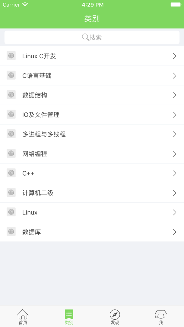Switch to the 首页 tab
This screenshot has height=327, width=184.
(23, 317)
